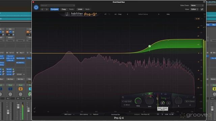This screenshot has width=216, height=121.
Task: Open Newfangled plugin slot in mixer
Action: [x=20, y=58]
